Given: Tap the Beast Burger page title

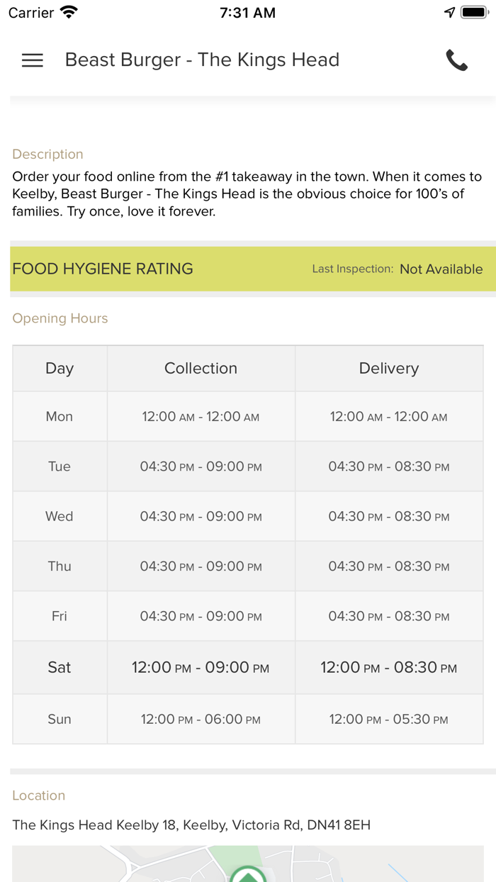Looking at the screenshot, I should pyautogui.click(x=202, y=60).
